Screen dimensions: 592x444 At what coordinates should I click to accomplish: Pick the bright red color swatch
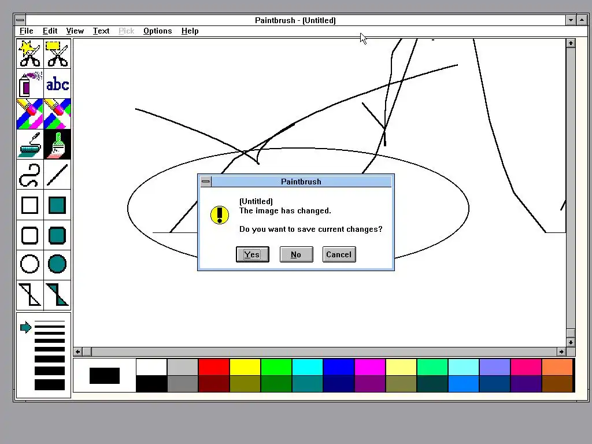tap(214, 367)
